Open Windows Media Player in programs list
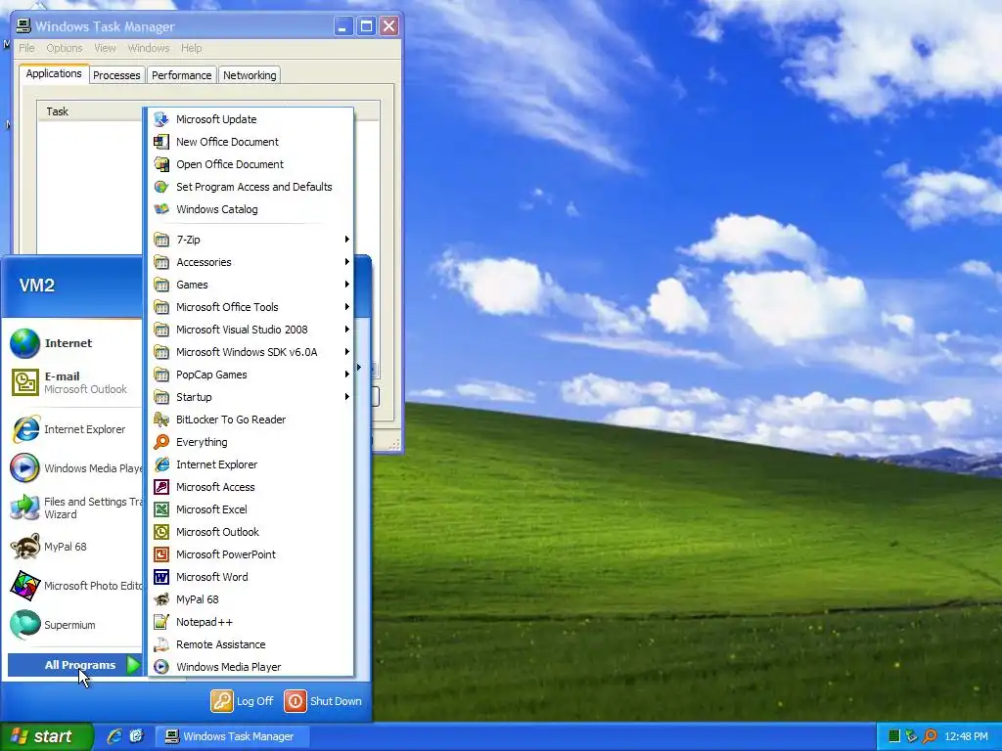 pos(250,667)
